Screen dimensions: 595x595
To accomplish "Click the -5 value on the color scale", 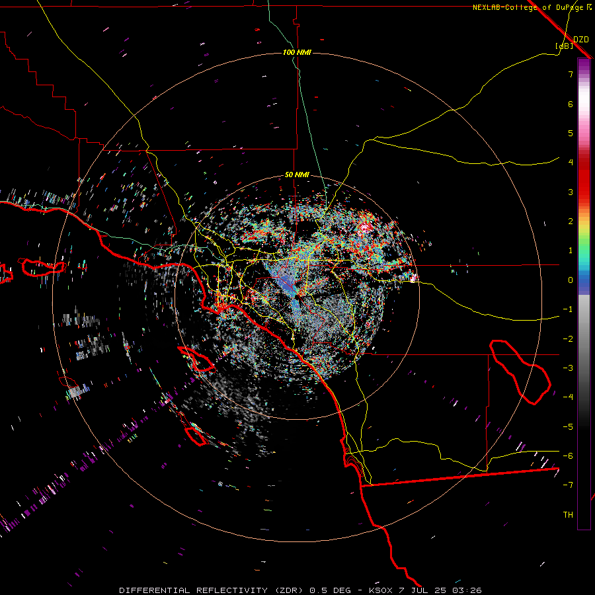I will (568, 427).
